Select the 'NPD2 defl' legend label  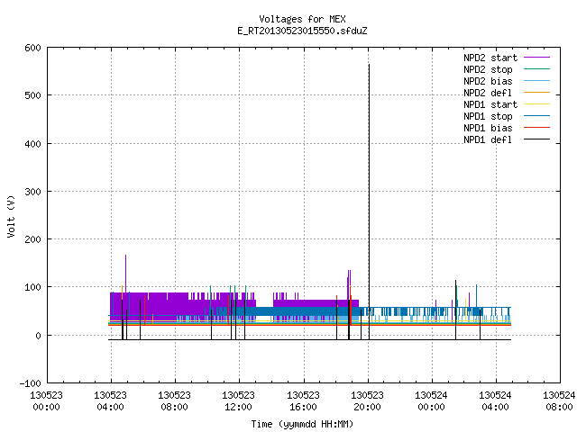click(x=488, y=93)
